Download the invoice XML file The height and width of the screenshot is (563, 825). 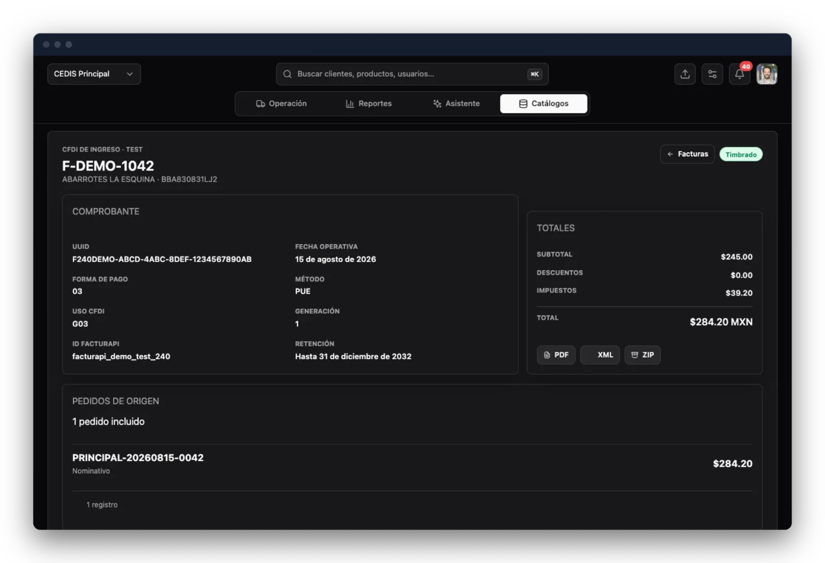(x=600, y=355)
